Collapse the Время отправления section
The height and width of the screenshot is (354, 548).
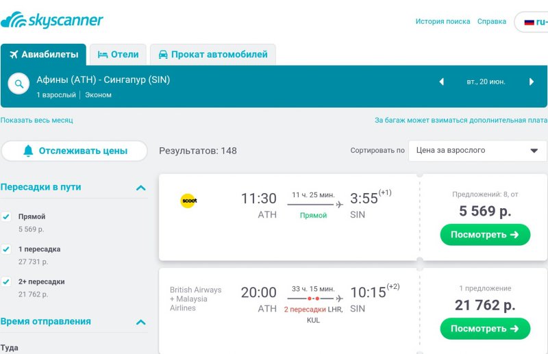(141, 322)
